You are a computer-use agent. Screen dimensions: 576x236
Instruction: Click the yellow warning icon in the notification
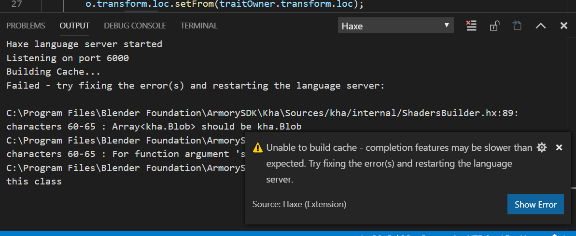(x=258, y=148)
